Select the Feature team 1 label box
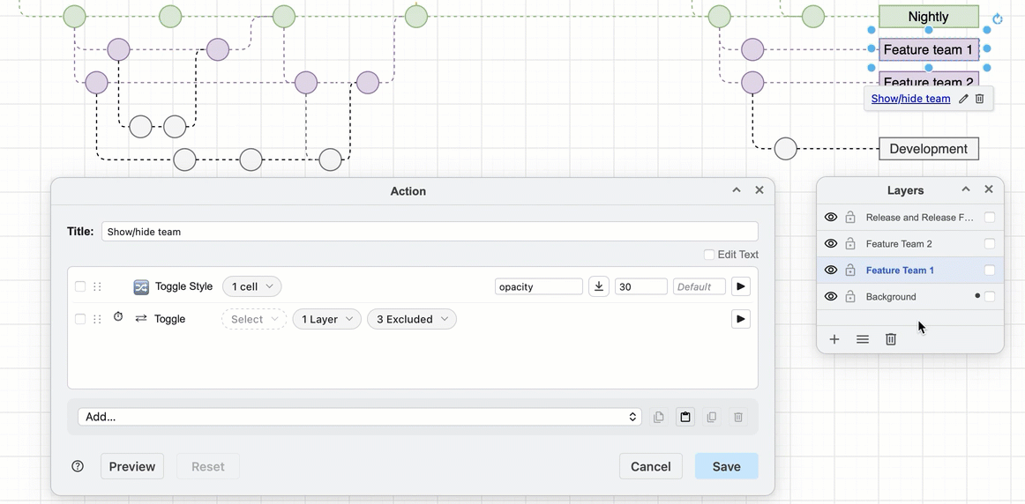Image resolution: width=1025 pixels, height=504 pixels. coord(928,49)
